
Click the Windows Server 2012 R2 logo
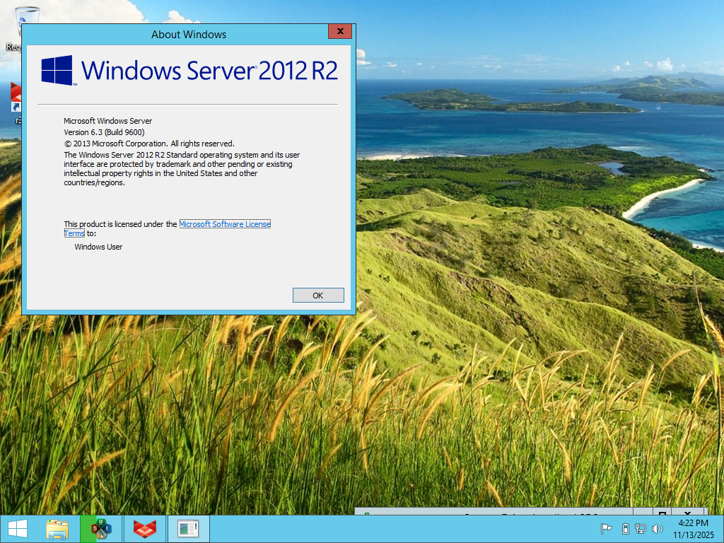coord(189,70)
